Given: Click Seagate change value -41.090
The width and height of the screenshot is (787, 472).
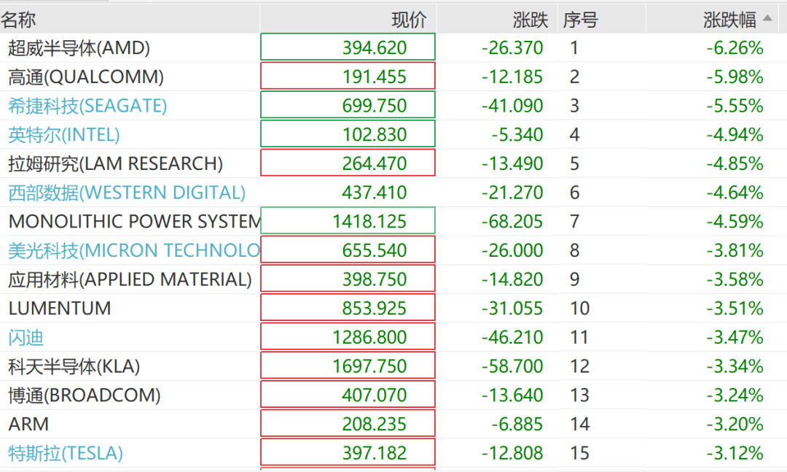Looking at the screenshot, I should tap(512, 106).
